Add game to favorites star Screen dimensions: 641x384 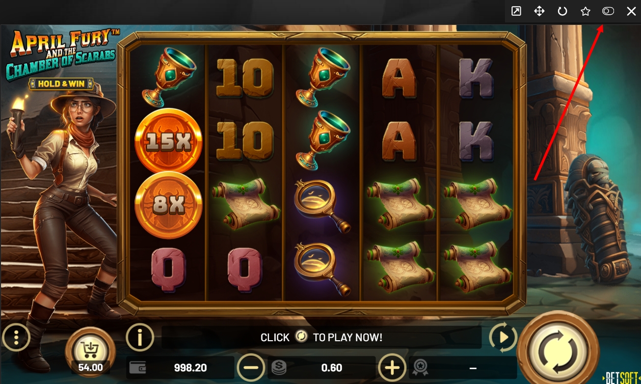[x=585, y=11]
